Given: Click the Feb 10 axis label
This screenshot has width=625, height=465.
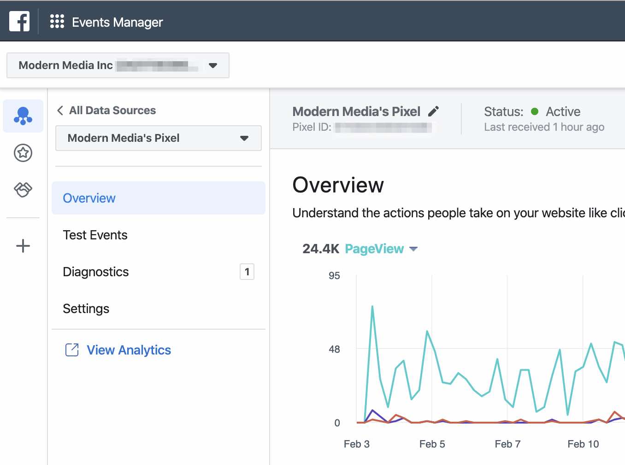Looking at the screenshot, I should pos(583,444).
